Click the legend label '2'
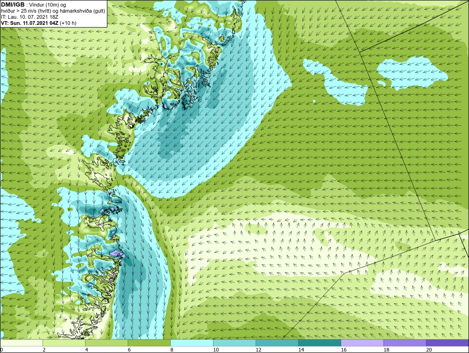 tap(44, 350)
